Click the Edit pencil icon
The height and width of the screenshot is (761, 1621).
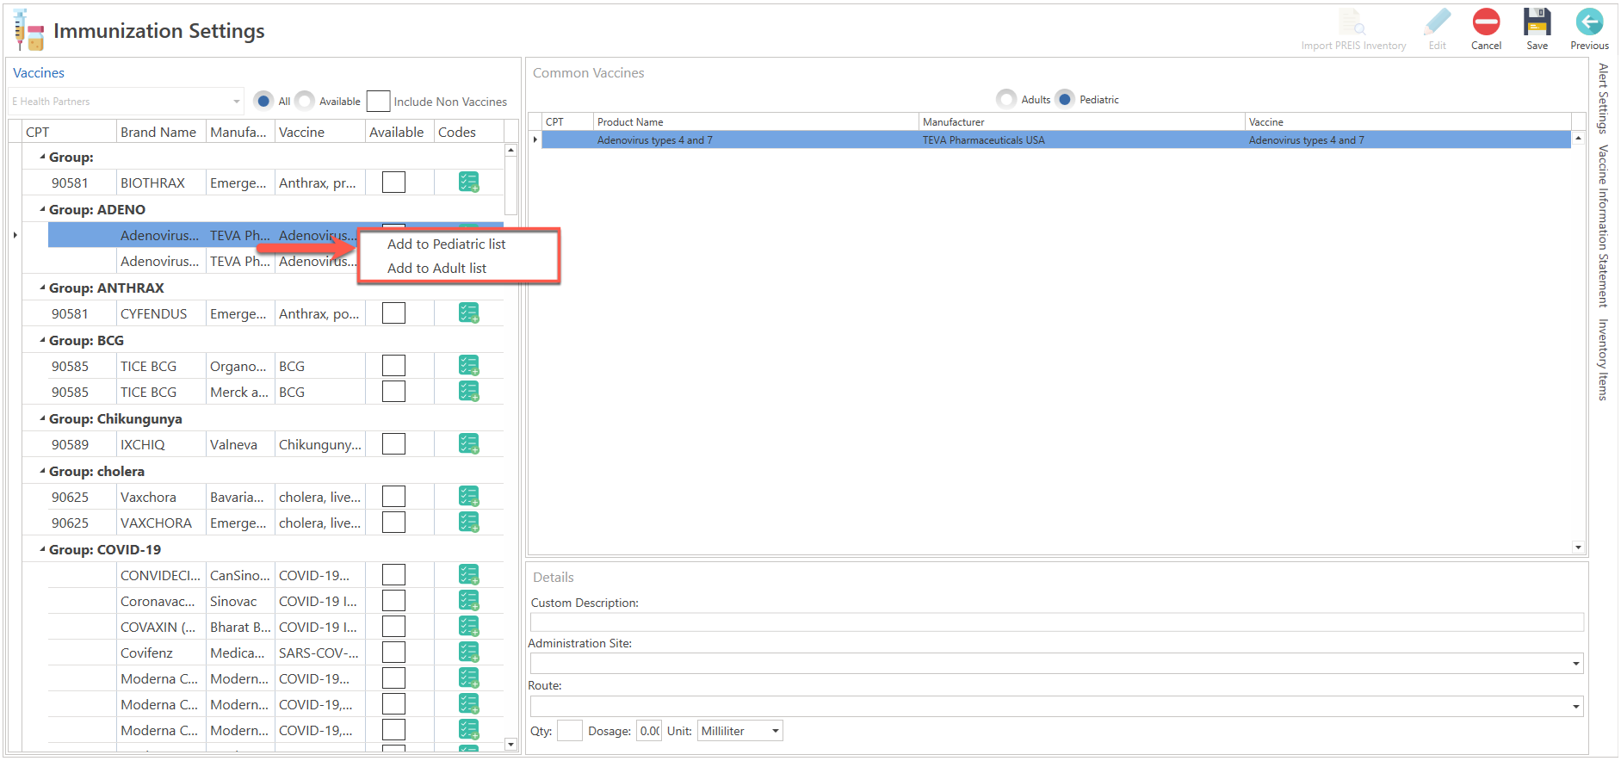coord(1437,22)
